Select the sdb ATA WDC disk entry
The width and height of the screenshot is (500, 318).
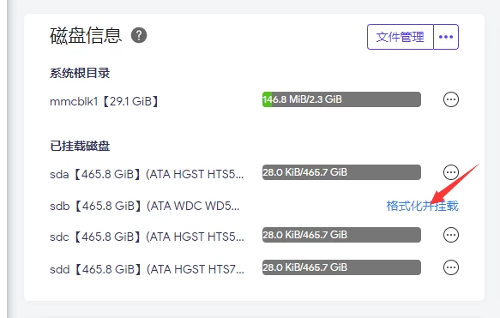[x=144, y=206]
